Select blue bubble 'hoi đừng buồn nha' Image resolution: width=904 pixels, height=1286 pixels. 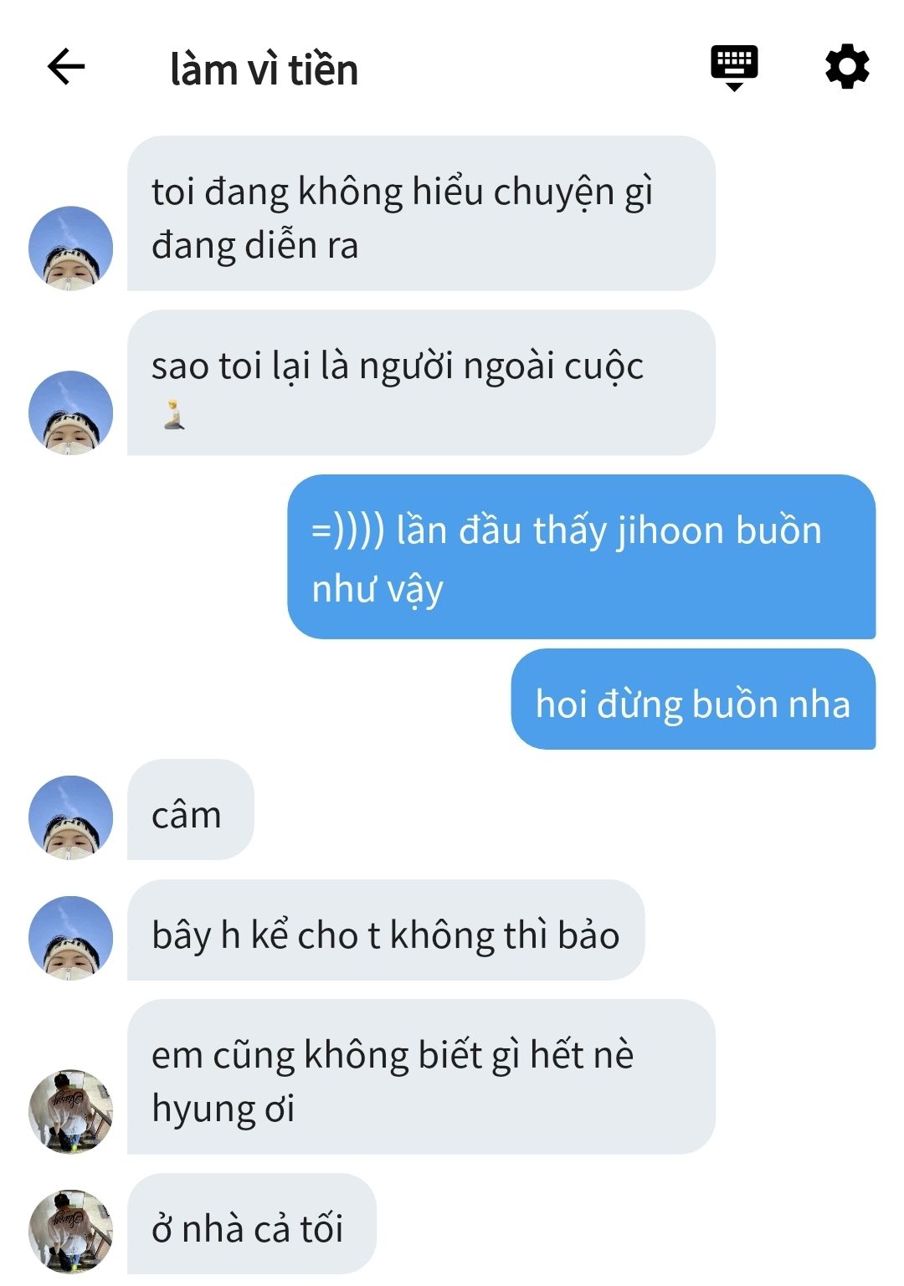pyautogui.click(x=693, y=699)
